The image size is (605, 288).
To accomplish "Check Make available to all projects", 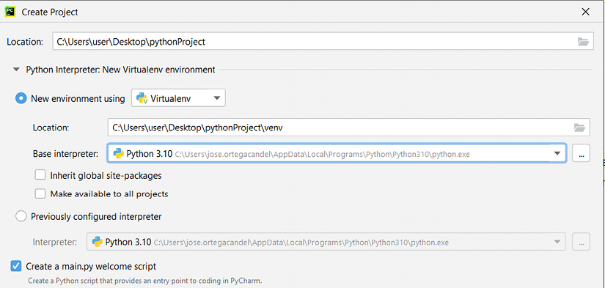I will pos(40,193).
